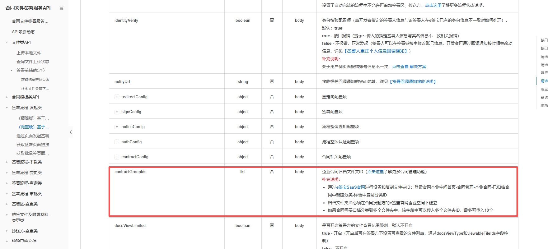Open the 签署回调通知接收说明 link

pos(413,81)
